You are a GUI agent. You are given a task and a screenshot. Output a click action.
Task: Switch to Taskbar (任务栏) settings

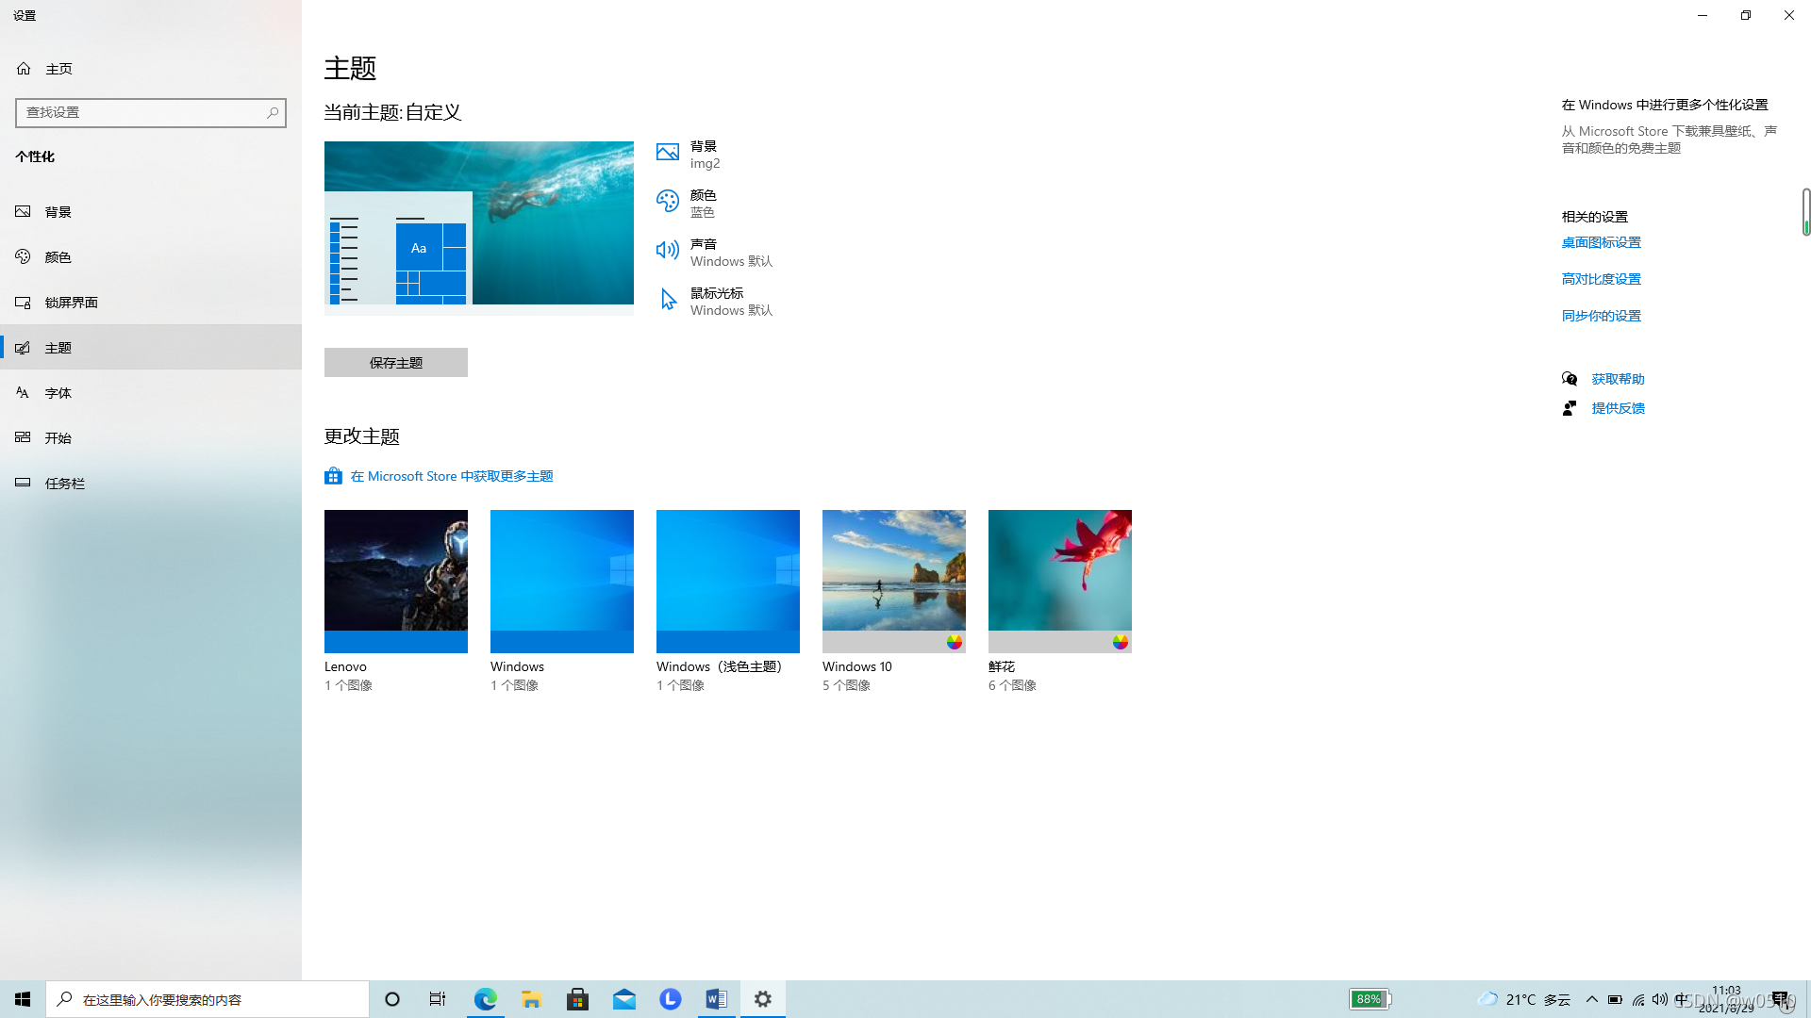[x=65, y=484]
